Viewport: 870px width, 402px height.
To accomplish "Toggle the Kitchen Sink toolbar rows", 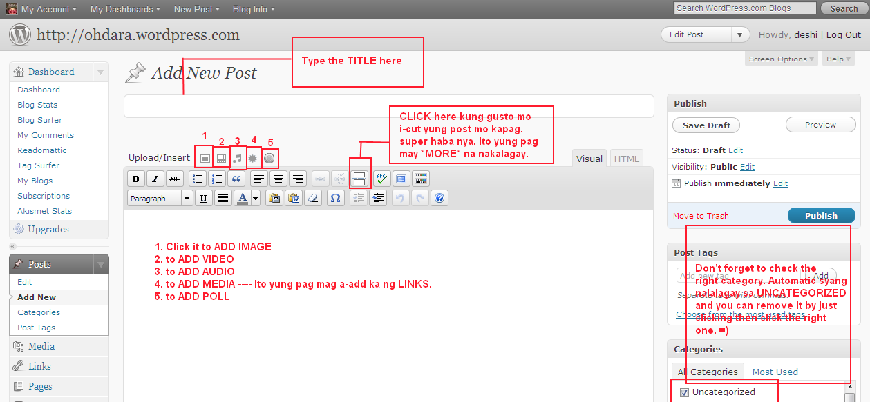I will (420, 179).
